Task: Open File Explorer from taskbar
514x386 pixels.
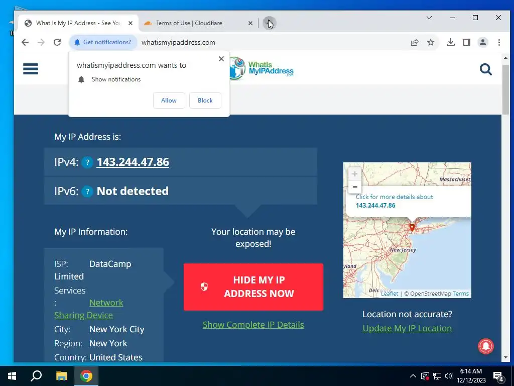Action: point(61,376)
